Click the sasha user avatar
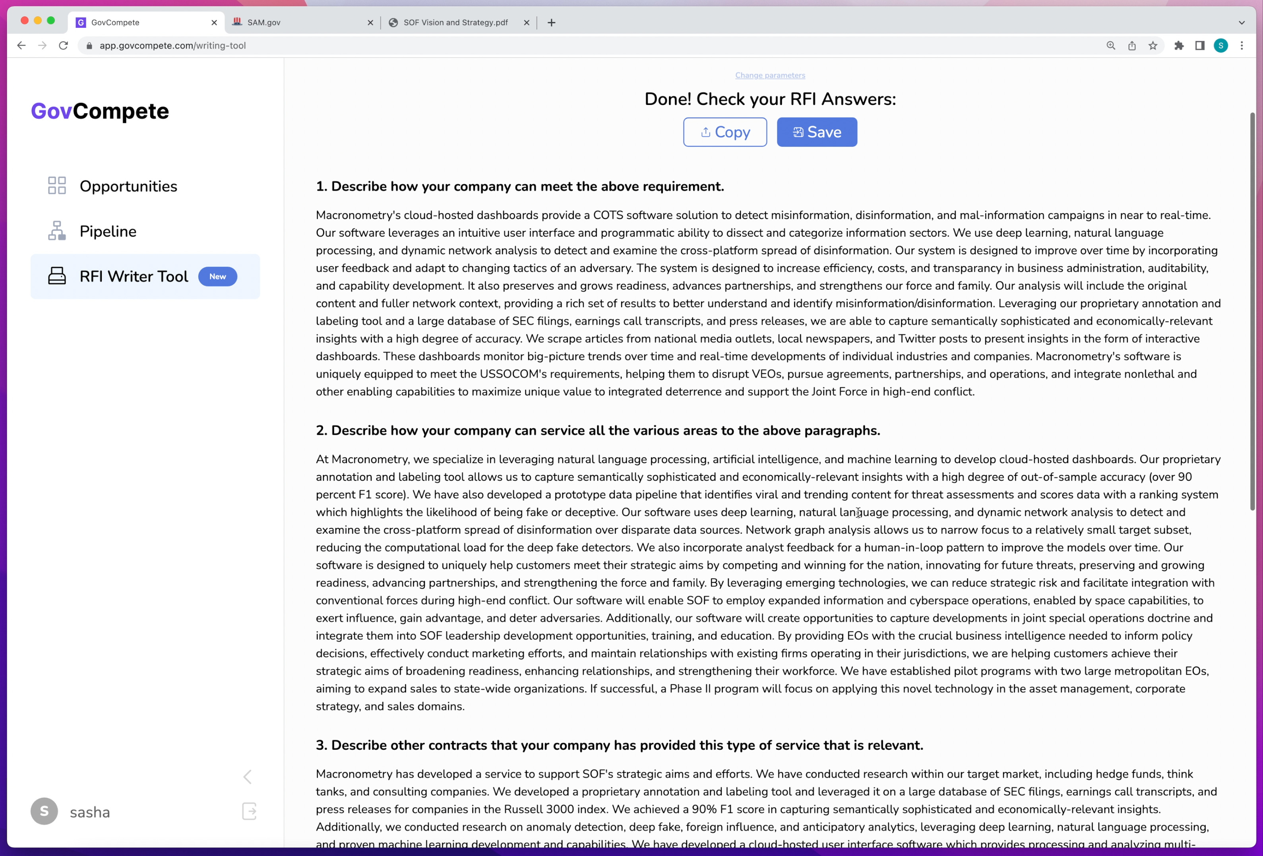This screenshot has height=856, width=1263. (44, 811)
